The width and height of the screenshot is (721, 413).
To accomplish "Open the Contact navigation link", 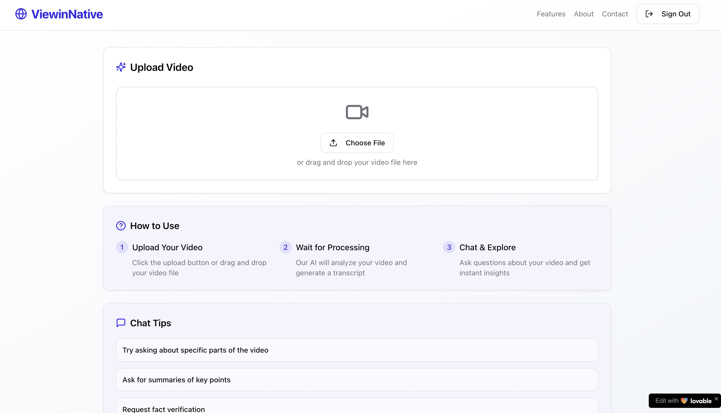I will click(x=615, y=14).
